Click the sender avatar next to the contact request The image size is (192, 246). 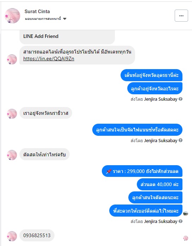[x=186, y=213]
